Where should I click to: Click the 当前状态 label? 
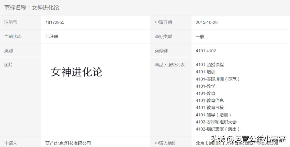click(x=13, y=36)
